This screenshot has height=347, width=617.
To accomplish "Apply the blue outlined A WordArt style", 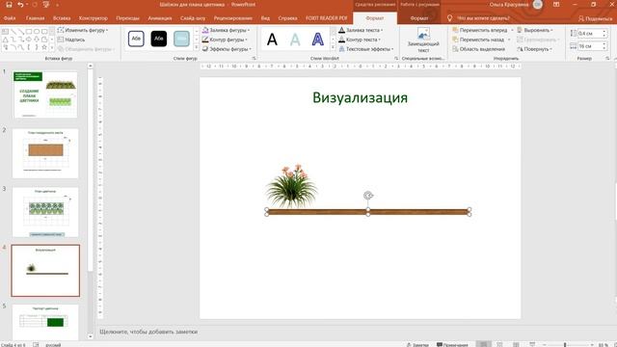I will click(317, 40).
